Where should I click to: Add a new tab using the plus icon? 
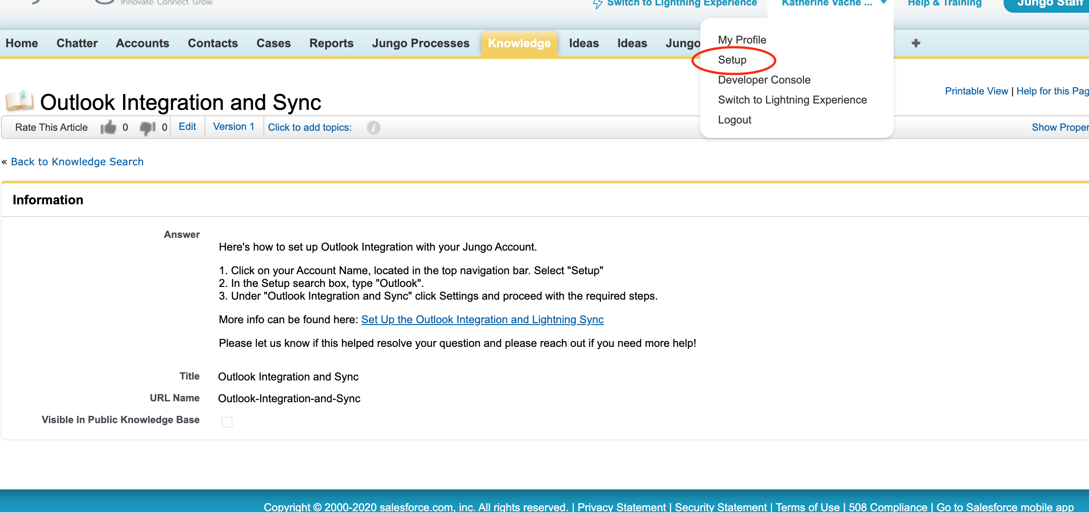click(x=916, y=43)
